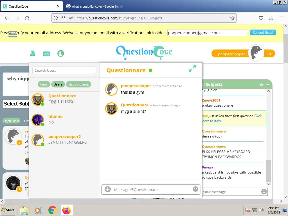Follow 'Click here to help' link
The height and width of the screenshot is (216, 288).
(x=232, y=118)
